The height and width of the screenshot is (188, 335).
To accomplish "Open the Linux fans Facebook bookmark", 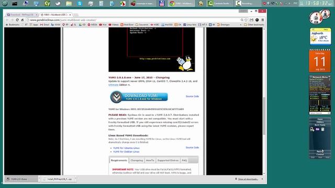I will tap(189, 25).
